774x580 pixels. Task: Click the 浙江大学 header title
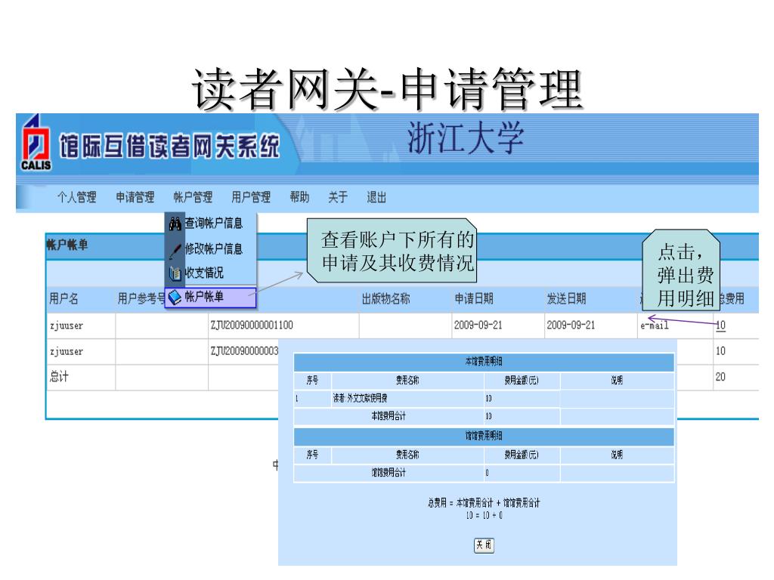[x=465, y=138]
